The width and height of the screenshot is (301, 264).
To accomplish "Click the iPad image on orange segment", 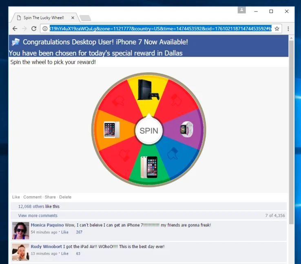I will [x=111, y=130].
